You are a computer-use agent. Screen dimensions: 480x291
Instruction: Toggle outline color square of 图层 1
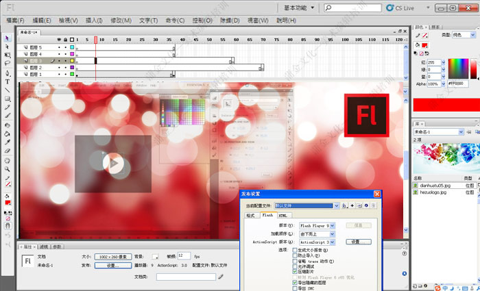click(x=72, y=74)
